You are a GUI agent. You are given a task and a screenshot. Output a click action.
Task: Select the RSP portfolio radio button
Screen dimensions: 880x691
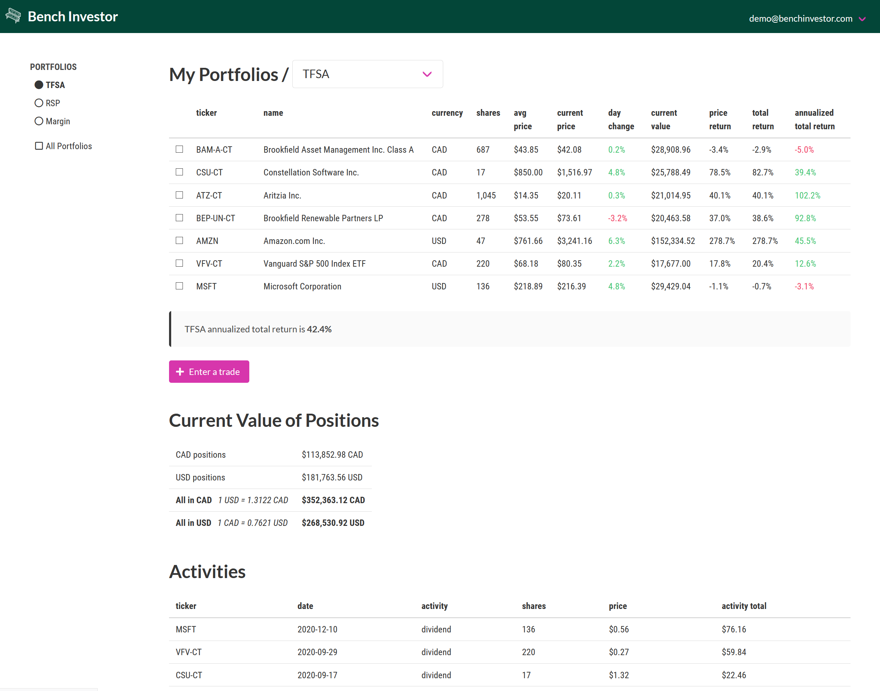tap(39, 103)
